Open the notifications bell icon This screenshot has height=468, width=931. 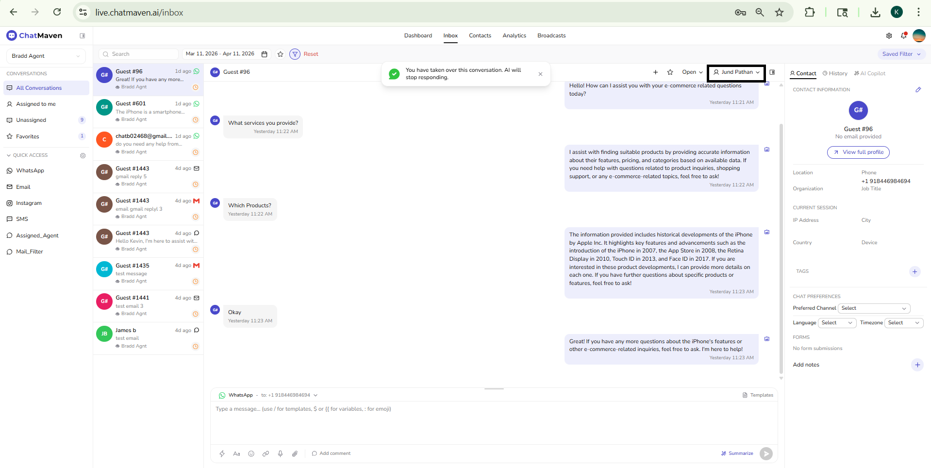[903, 35]
